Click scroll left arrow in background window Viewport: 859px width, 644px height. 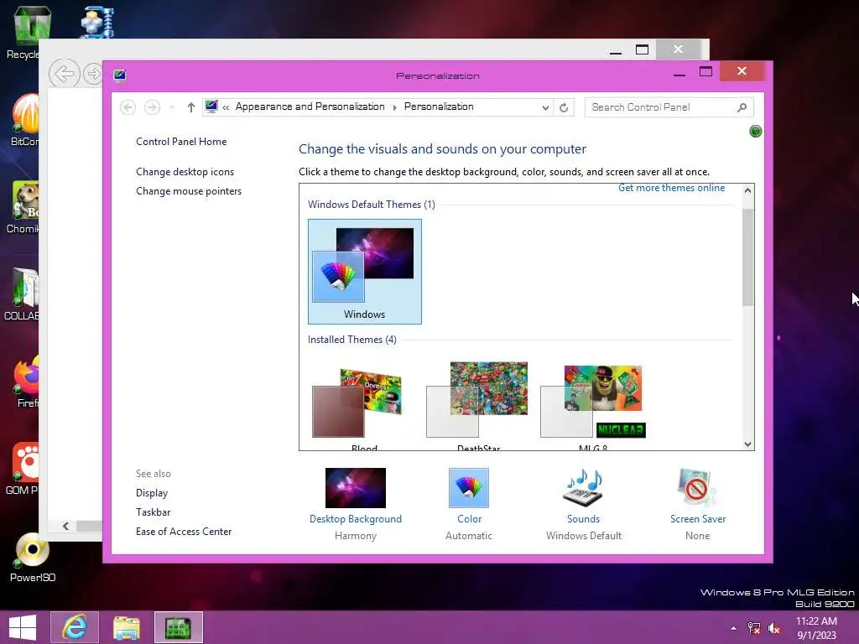point(65,527)
